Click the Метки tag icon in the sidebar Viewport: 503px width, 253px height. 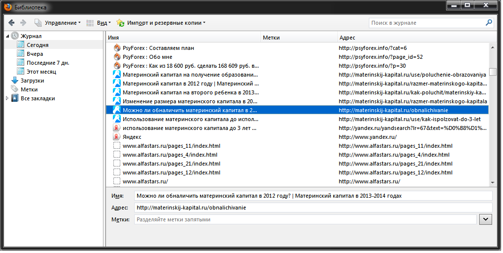coord(15,89)
